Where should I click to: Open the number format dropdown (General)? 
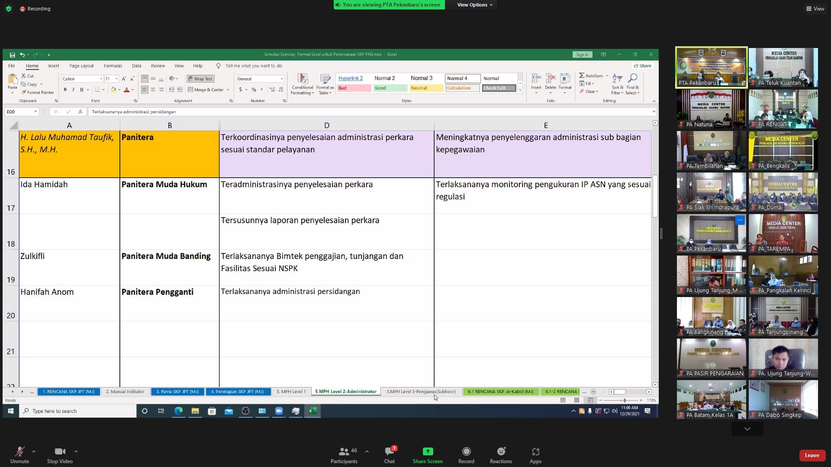pyautogui.click(x=282, y=79)
